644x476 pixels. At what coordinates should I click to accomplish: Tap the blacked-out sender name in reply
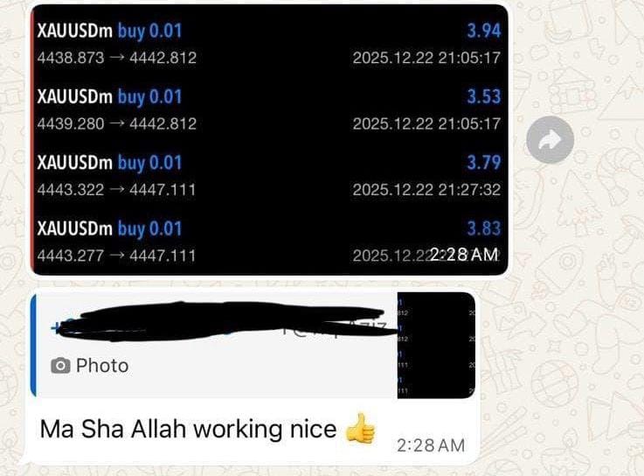224,322
